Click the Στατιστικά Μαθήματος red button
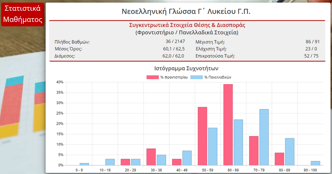The width and height of the screenshot is (332, 174). [x=23, y=14]
